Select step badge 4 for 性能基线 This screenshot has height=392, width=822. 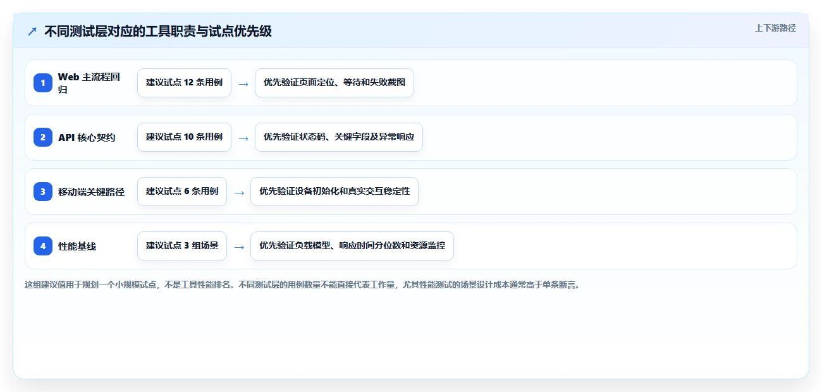coord(43,246)
